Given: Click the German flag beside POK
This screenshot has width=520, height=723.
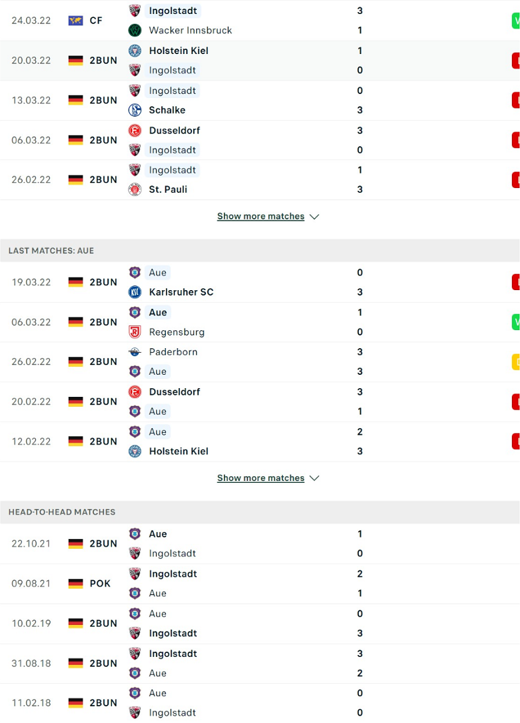Looking at the screenshot, I should 75,584.
